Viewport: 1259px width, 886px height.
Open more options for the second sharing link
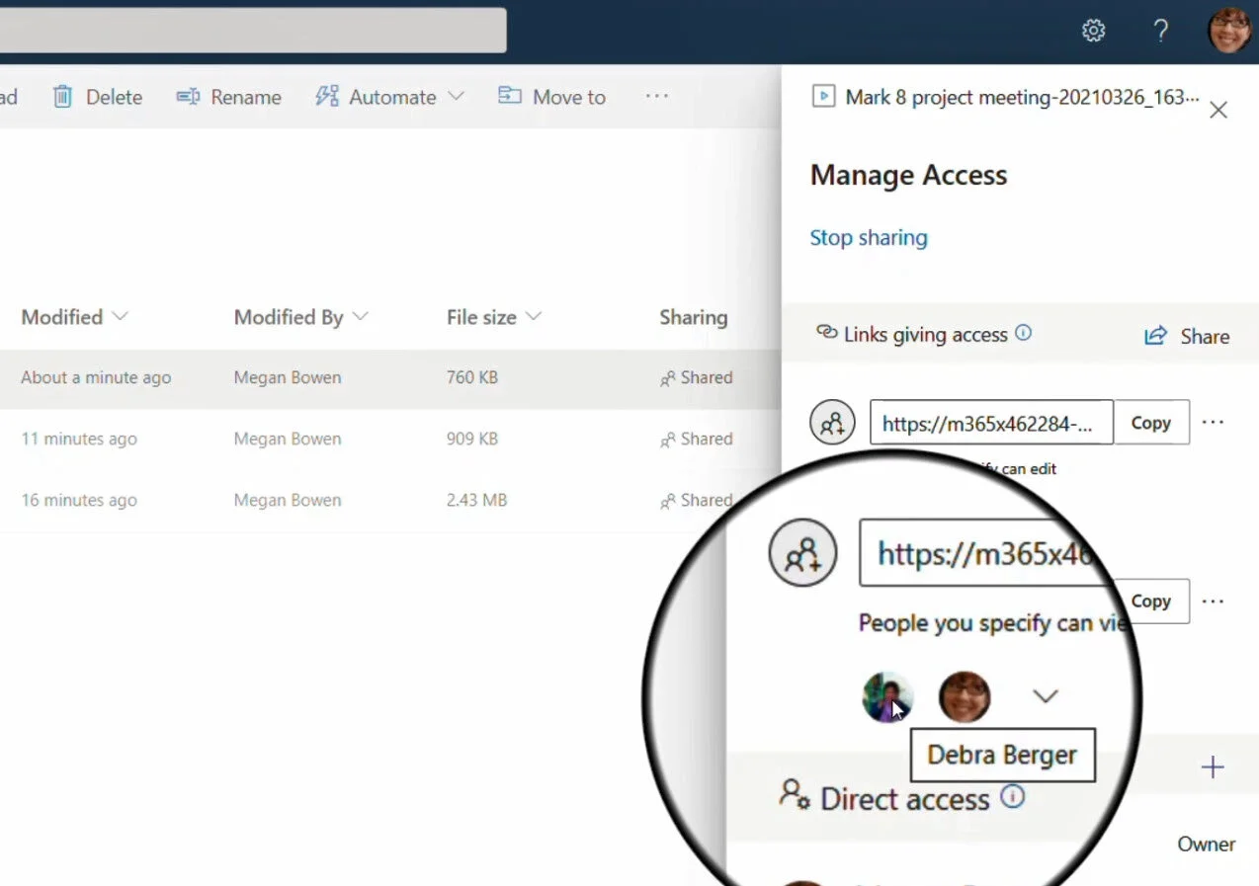click(1213, 601)
